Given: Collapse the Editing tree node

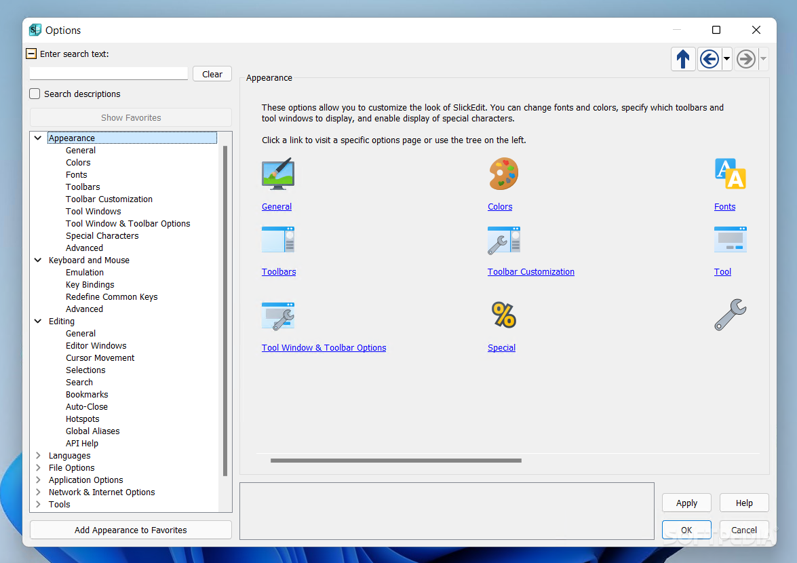Looking at the screenshot, I should [x=38, y=321].
